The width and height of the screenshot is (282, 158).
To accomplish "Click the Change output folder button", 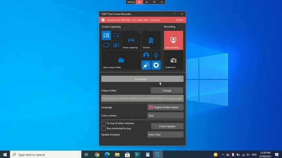I will [x=167, y=90].
